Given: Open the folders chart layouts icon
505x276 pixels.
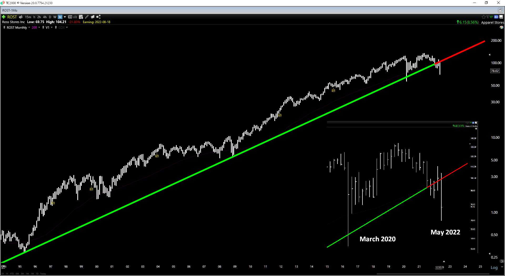Looking at the screenshot, I should coord(93,17).
